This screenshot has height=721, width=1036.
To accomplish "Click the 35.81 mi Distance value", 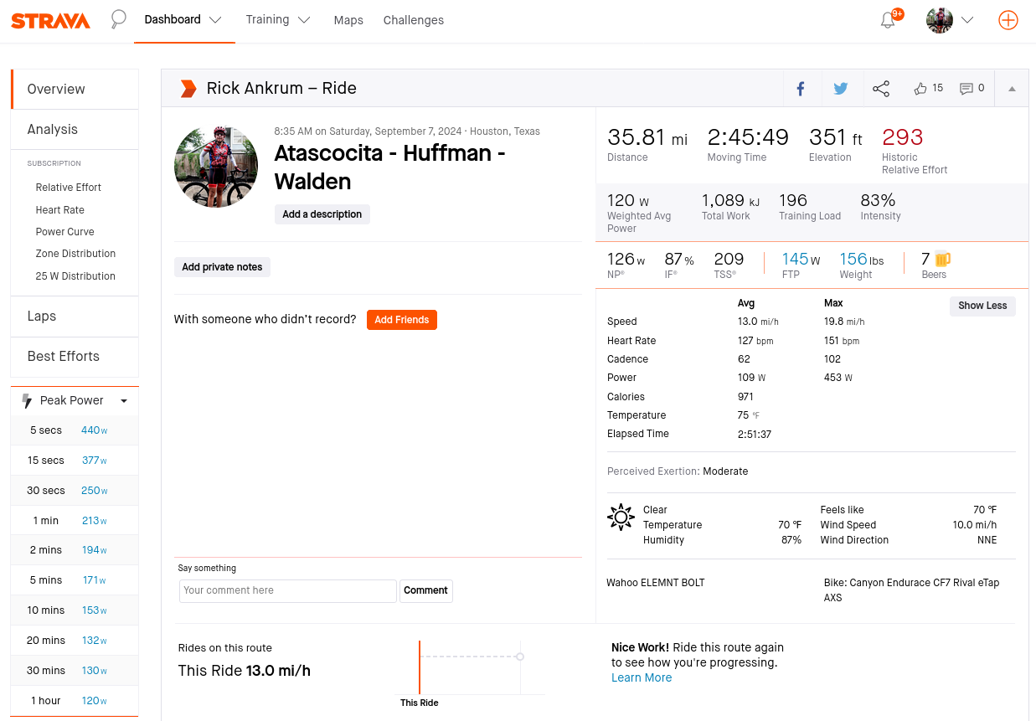I will 647,137.
